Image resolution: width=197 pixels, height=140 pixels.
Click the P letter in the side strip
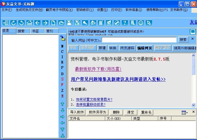(62, 67)
